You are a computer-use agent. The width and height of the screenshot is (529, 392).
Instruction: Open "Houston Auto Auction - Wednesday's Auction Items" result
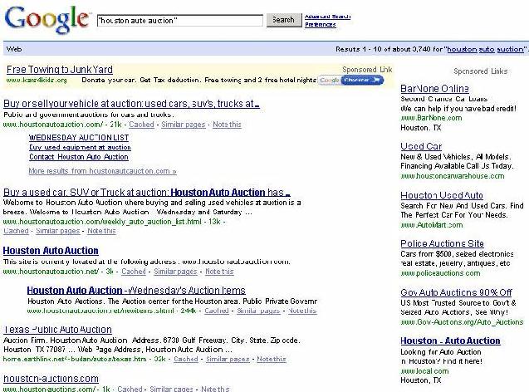click(x=136, y=291)
